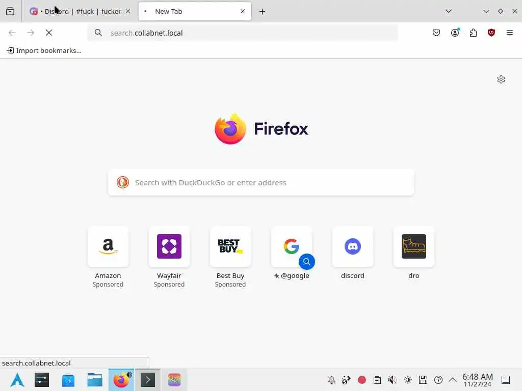Select the New Tab tab
522x391 pixels.
click(195, 11)
